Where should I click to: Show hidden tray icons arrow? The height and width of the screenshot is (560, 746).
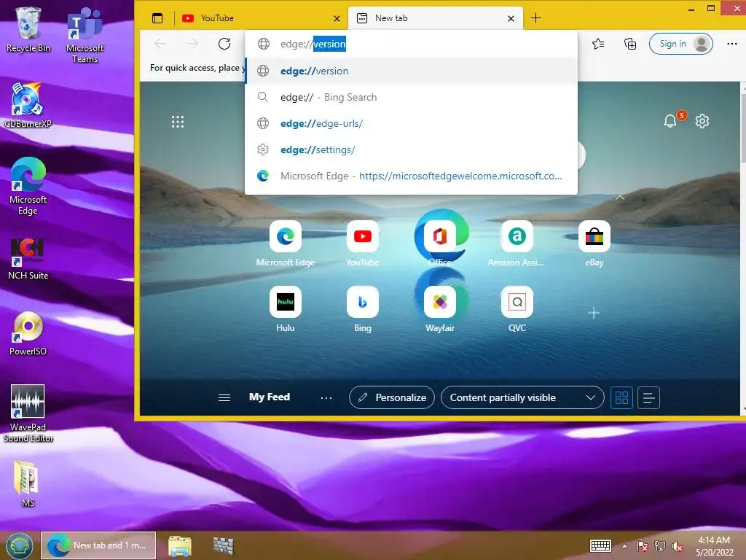(x=624, y=546)
